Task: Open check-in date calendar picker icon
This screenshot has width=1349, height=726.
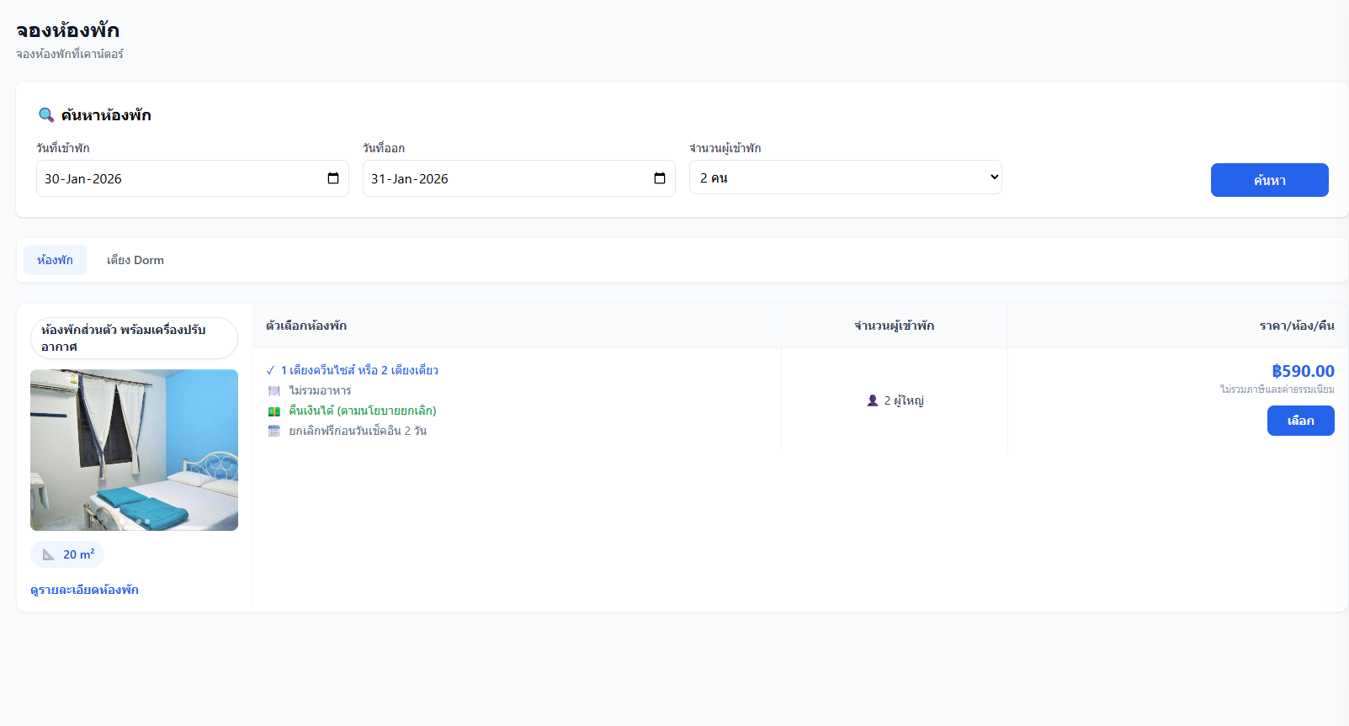Action: coord(333,178)
